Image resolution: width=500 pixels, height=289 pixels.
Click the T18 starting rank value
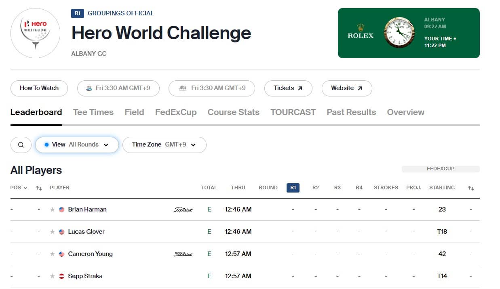(442, 232)
